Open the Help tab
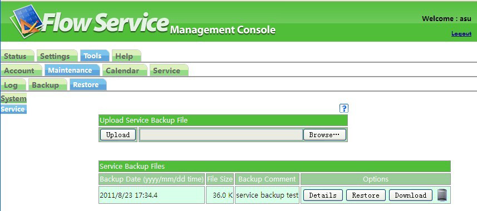The image size is (477, 211). click(x=126, y=56)
